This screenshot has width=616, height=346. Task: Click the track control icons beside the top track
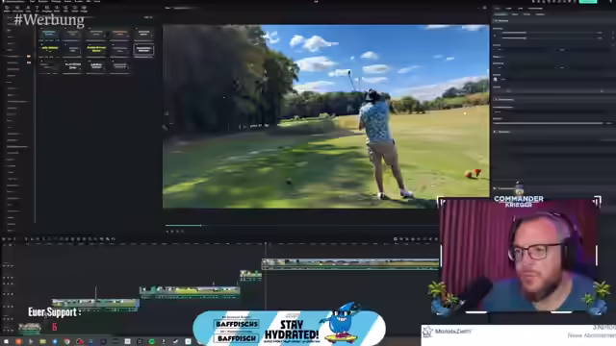[8, 265]
